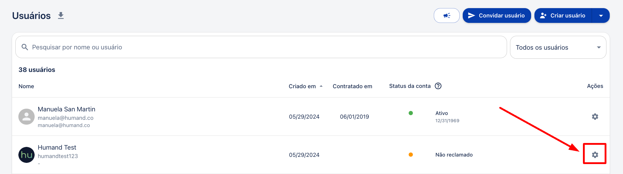623x174 pixels.
Task: Click the orange Não reclamado status dot
Action: pos(411,155)
